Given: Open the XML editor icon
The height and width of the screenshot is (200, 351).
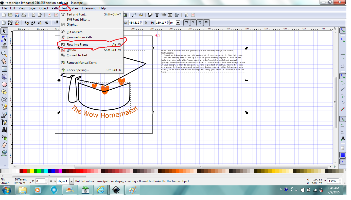Looking at the screenshot, I should point(170,15).
